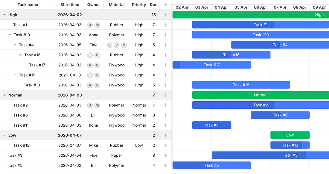The width and height of the screenshot is (329, 174).
Task: Click the plus icon in Task #11 row
Action: [166, 125]
